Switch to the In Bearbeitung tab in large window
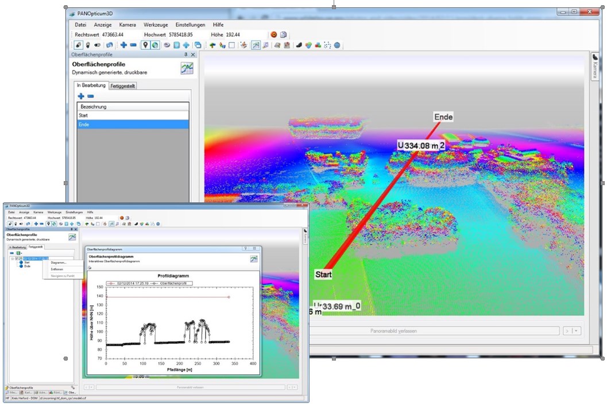Viewport: 607px width, 407px height. pyautogui.click(x=91, y=85)
